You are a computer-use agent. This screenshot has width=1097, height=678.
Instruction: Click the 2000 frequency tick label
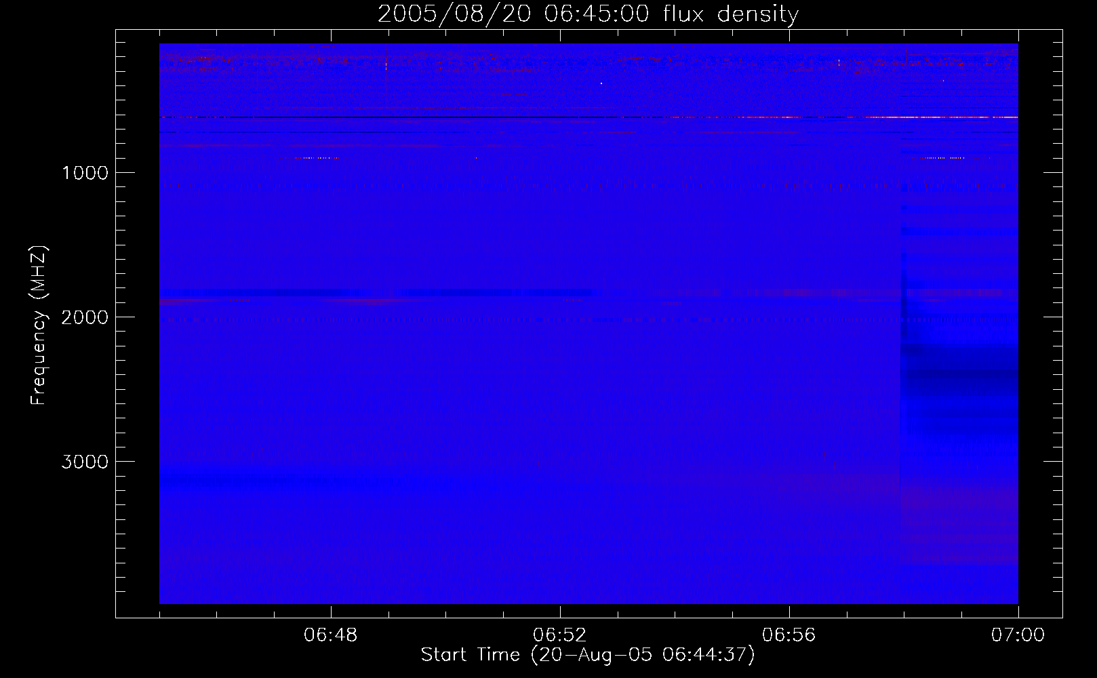pos(85,317)
